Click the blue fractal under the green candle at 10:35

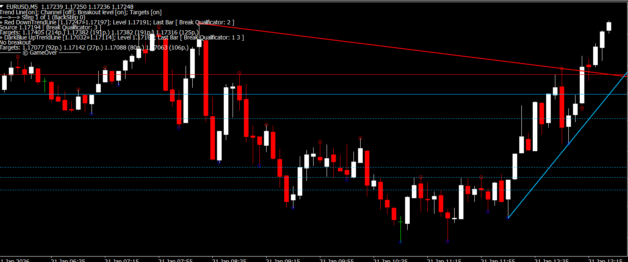[x=400, y=242]
